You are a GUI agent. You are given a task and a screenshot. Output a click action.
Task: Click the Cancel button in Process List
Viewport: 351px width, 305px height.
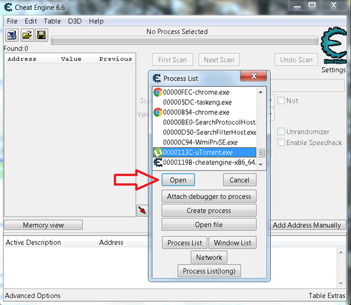[x=239, y=180]
